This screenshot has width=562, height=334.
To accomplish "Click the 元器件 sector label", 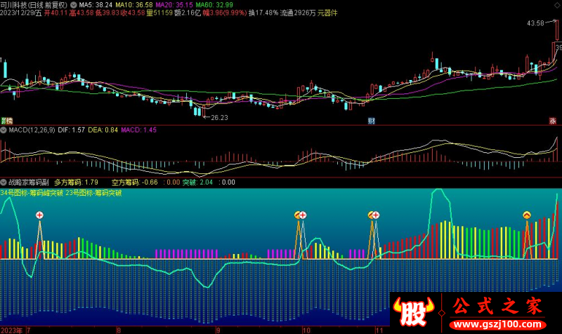I will pyautogui.click(x=327, y=13).
